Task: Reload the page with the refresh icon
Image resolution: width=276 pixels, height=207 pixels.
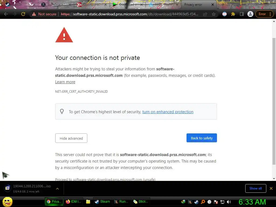Action: coord(23,14)
